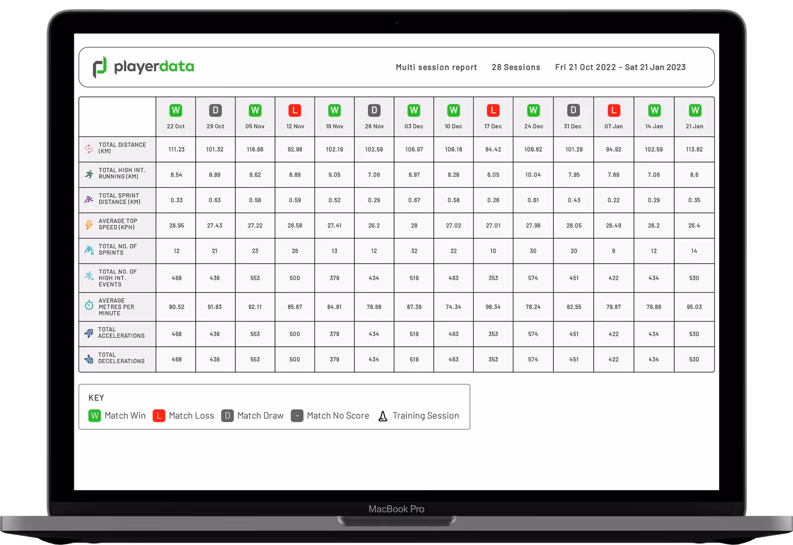Click the 'TOTAL DISTANCE (KM)' row label

click(122, 148)
